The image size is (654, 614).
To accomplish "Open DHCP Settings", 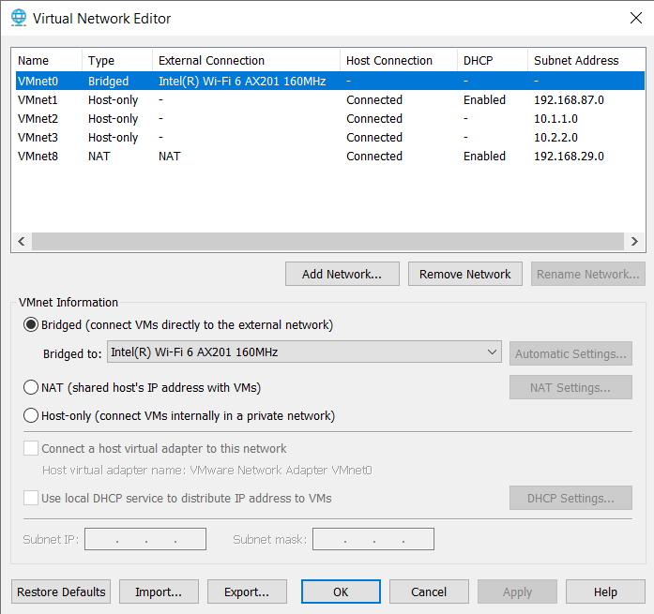I will [570, 498].
